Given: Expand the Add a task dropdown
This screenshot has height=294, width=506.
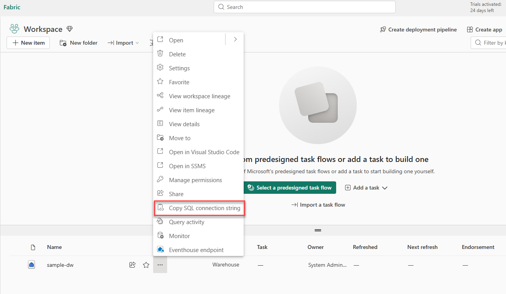Looking at the screenshot, I should pyautogui.click(x=366, y=188).
